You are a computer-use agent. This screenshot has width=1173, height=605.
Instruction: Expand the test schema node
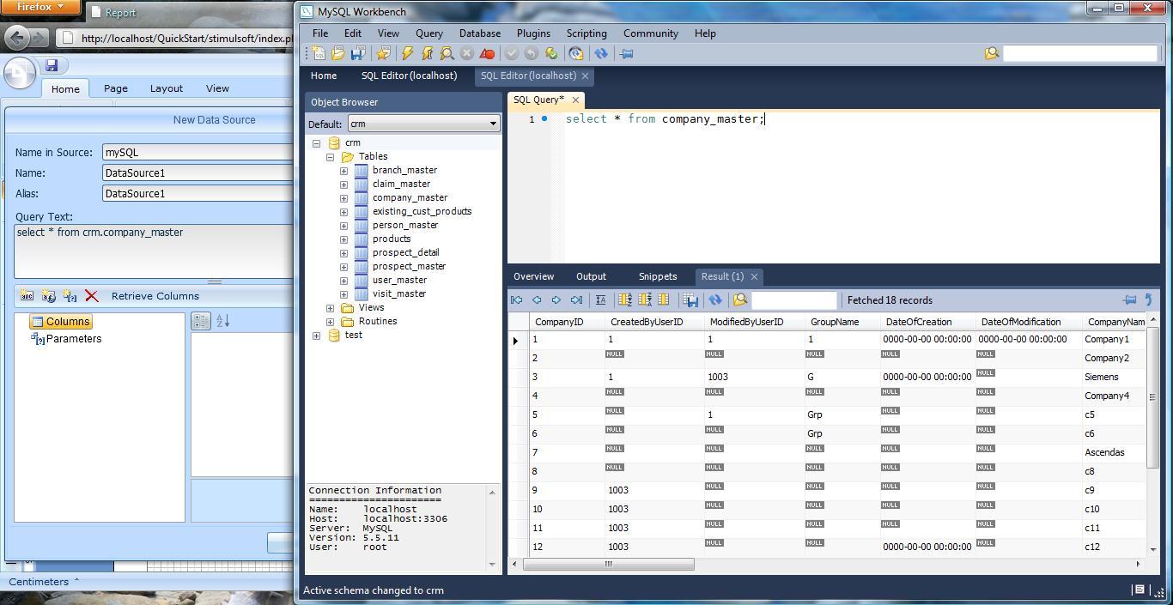(x=317, y=336)
